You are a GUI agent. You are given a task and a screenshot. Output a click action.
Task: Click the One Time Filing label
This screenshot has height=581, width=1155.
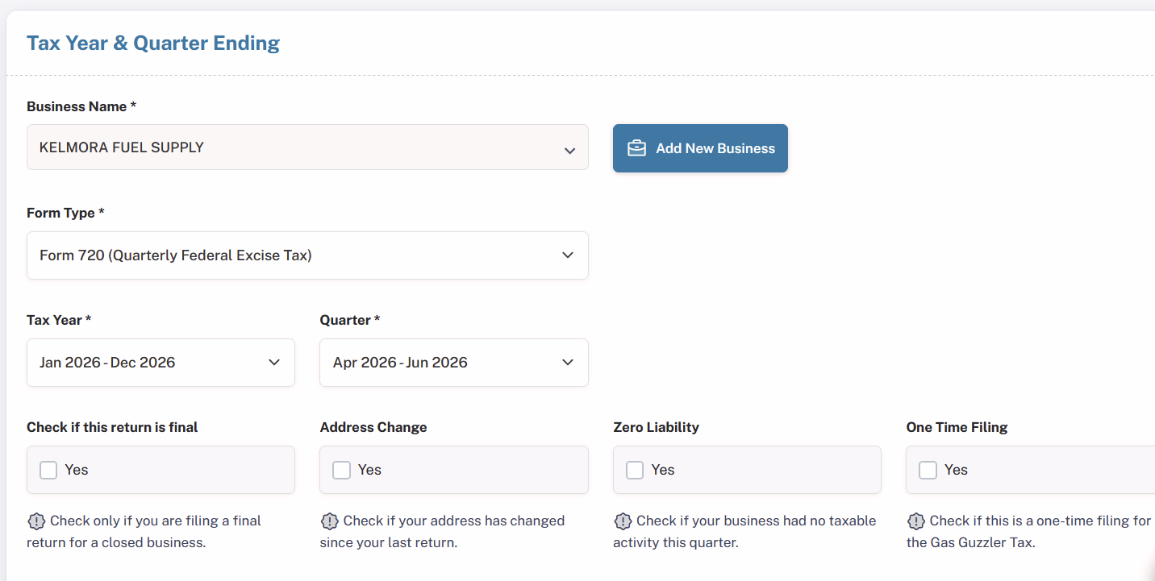957,427
